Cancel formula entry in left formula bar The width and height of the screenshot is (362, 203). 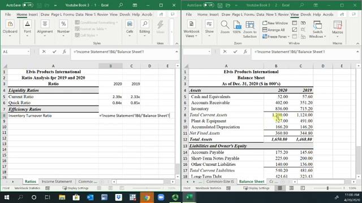tap(44, 52)
